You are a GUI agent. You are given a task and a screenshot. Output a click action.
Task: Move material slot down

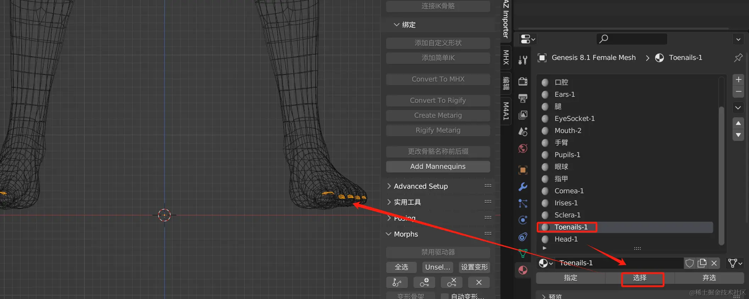pyautogui.click(x=738, y=135)
